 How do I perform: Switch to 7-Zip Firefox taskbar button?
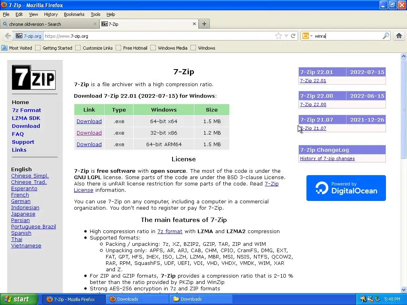(73, 299)
